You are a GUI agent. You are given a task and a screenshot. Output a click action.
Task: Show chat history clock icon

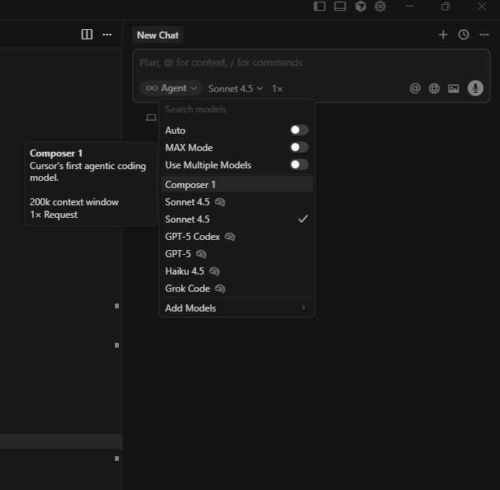pyautogui.click(x=463, y=35)
